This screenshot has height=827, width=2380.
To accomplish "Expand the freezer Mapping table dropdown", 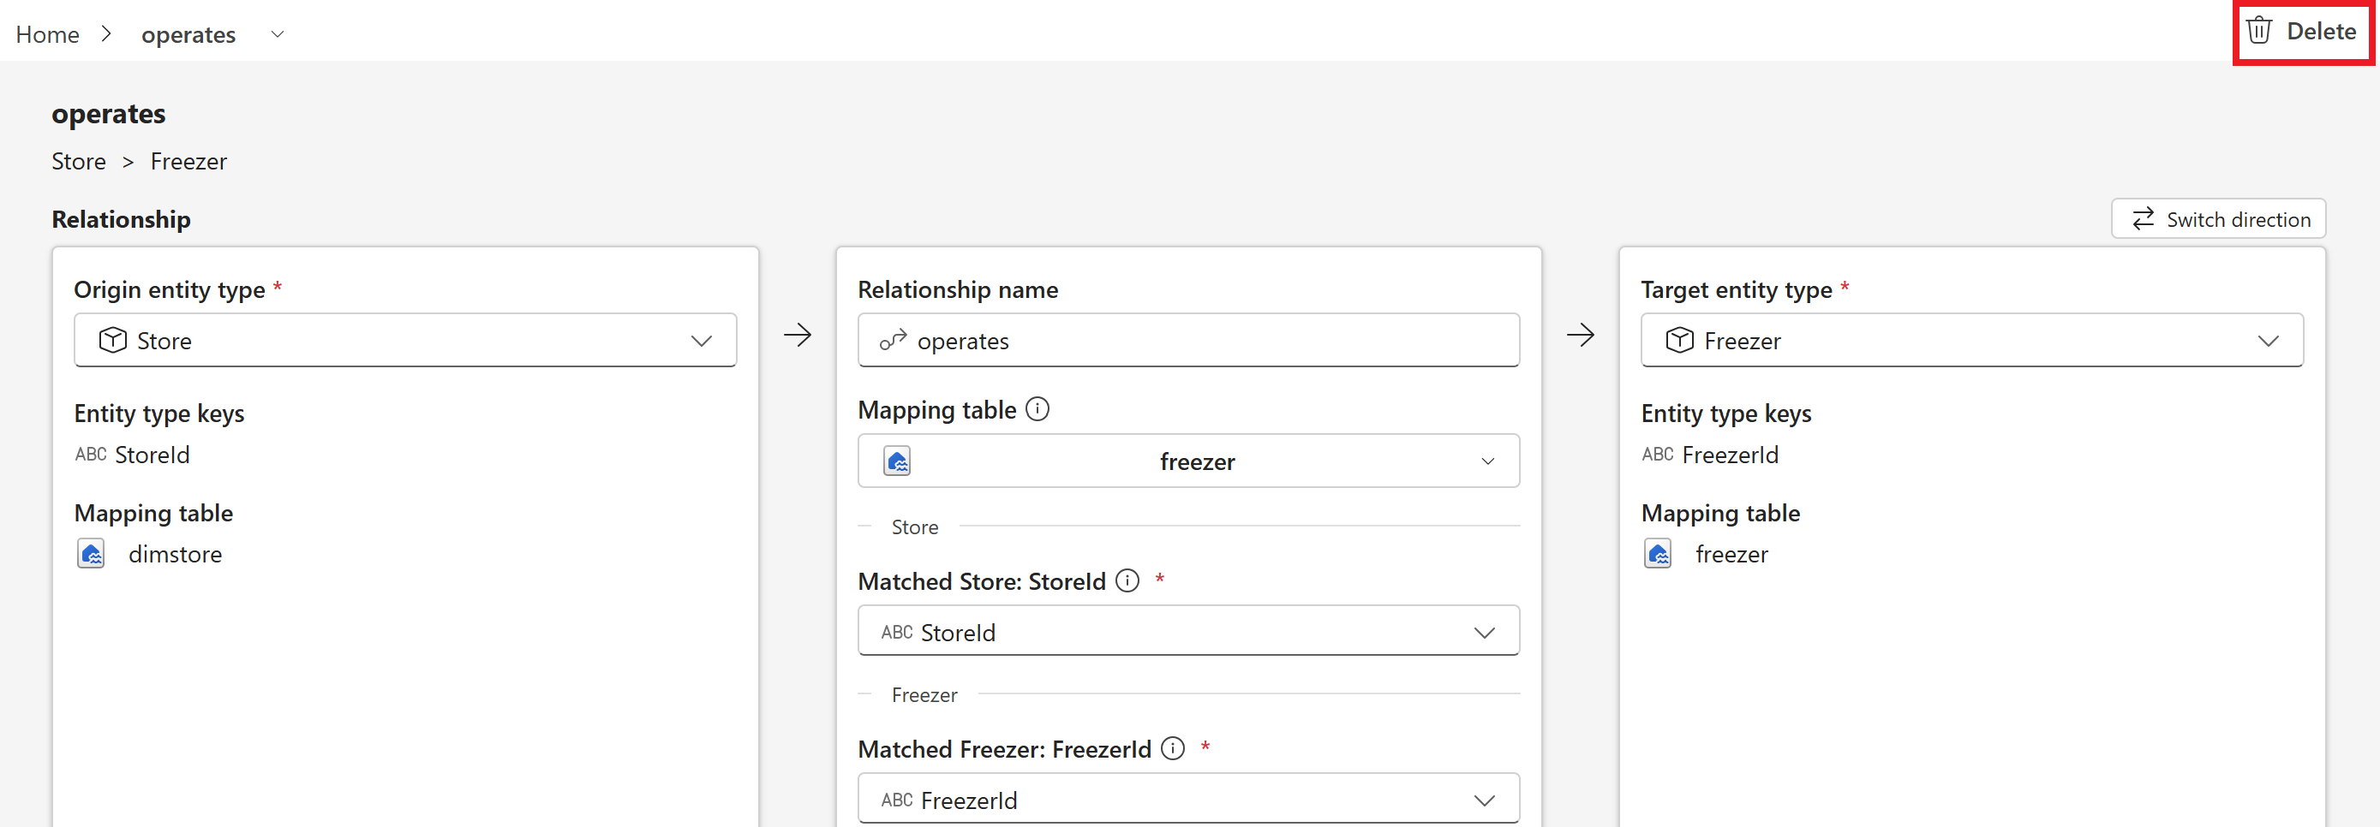I will (1188, 461).
